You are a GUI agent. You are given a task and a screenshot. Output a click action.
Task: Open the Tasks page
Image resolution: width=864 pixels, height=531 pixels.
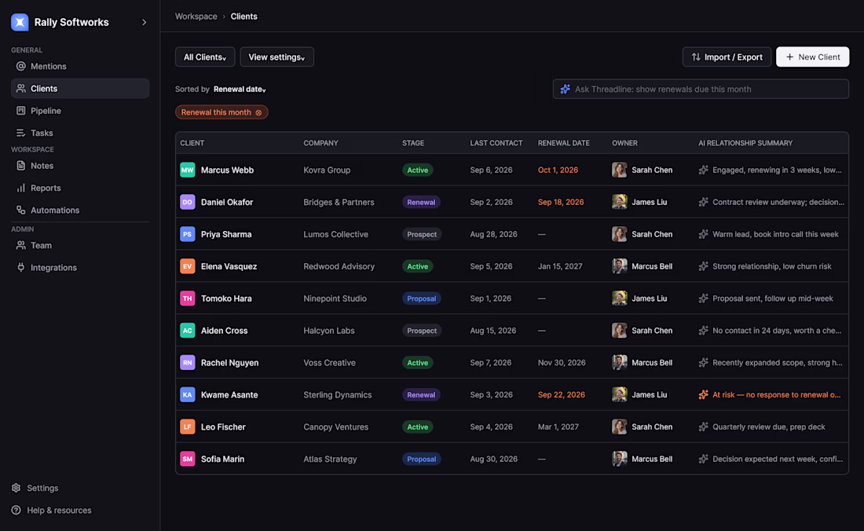[80, 133]
